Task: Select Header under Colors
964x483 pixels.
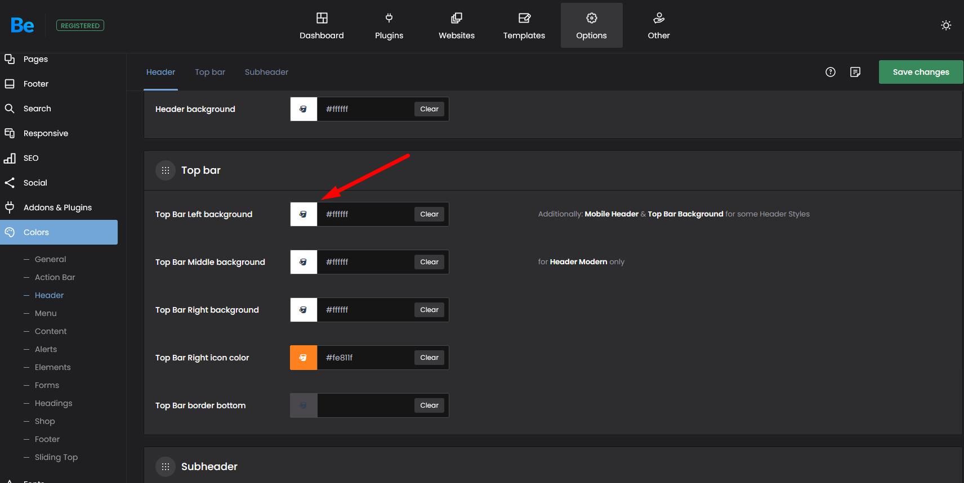Action: 49,295
